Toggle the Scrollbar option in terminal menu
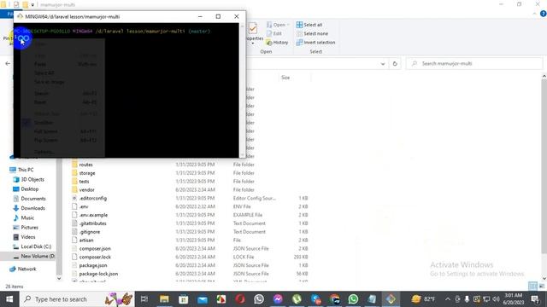The width and height of the screenshot is (547, 307). click(44, 123)
